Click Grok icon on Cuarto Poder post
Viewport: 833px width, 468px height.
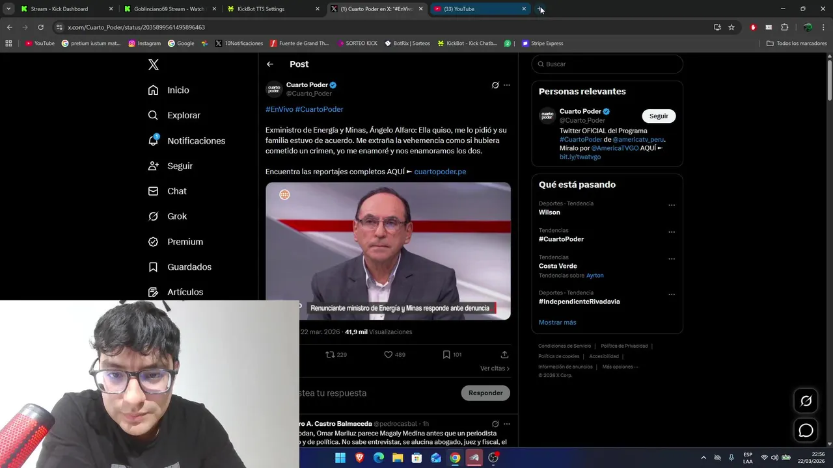(x=495, y=85)
